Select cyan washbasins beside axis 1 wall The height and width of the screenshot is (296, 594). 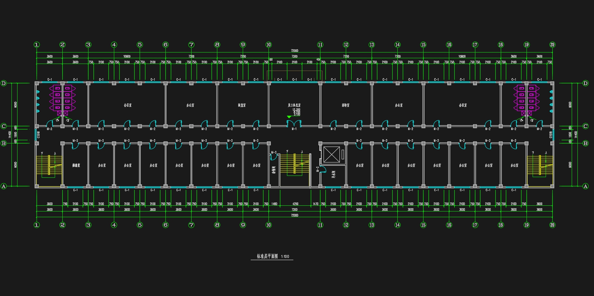tap(38, 101)
